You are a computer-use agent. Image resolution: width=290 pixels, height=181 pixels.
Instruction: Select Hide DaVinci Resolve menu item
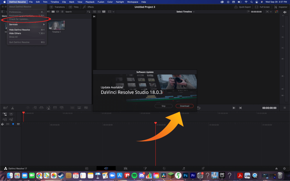tap(27, 30)
